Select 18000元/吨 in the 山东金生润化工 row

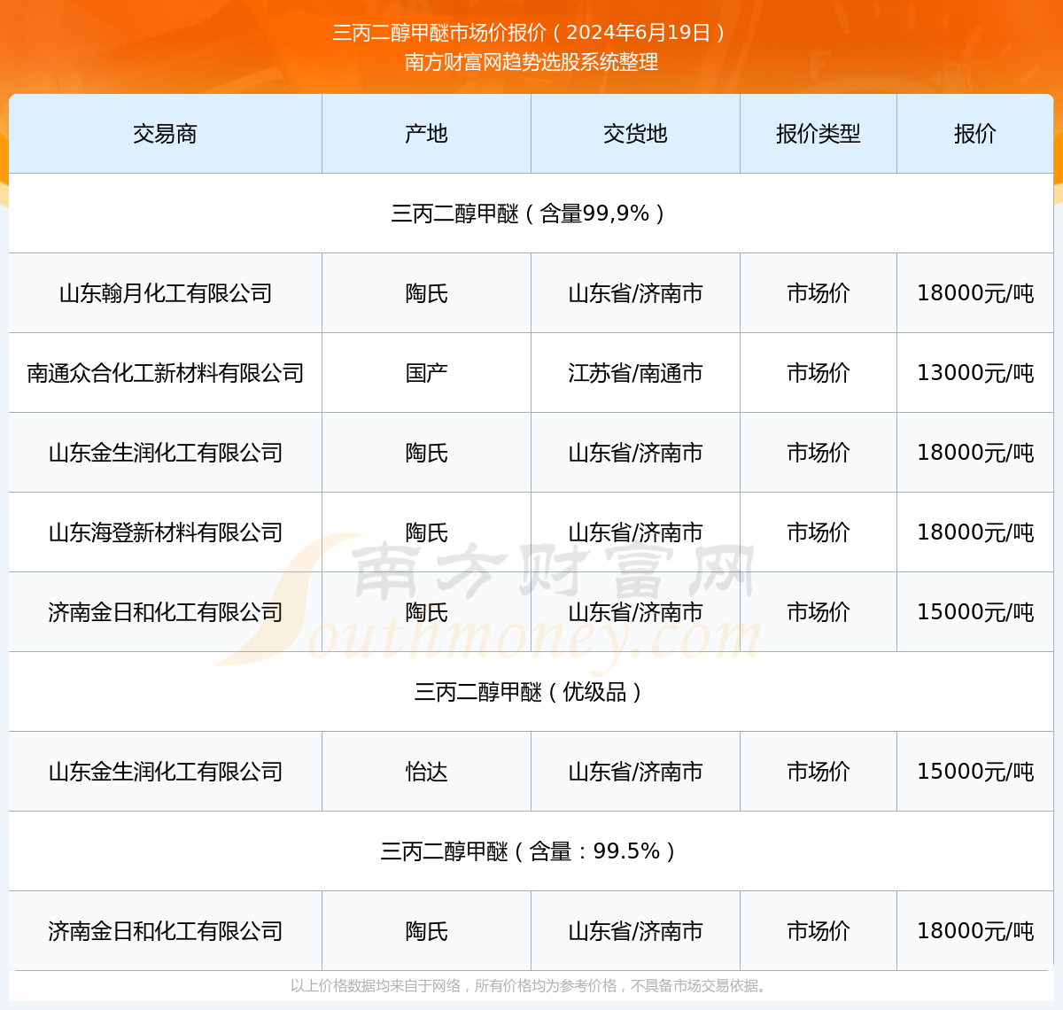[975, 453]
